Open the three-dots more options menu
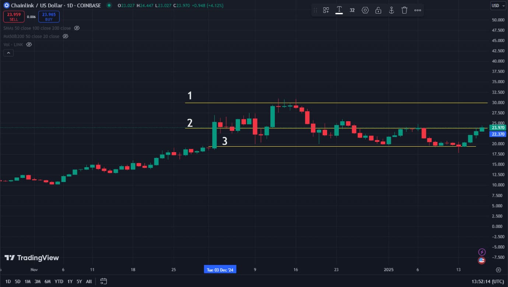The height and width of the screenshot is (287, 508). [417, 10]
